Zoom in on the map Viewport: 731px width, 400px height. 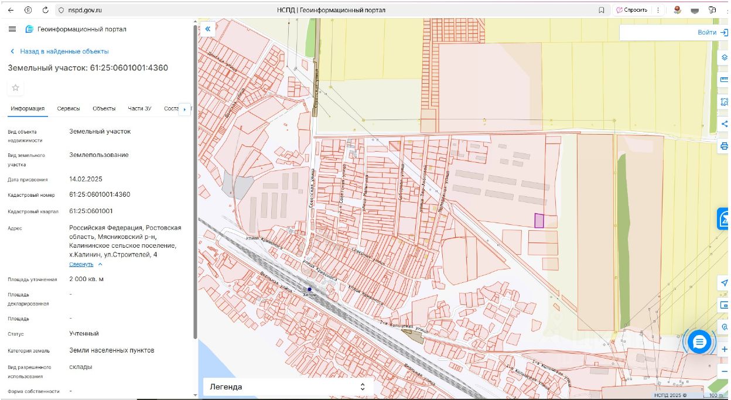tap(724, 349)
